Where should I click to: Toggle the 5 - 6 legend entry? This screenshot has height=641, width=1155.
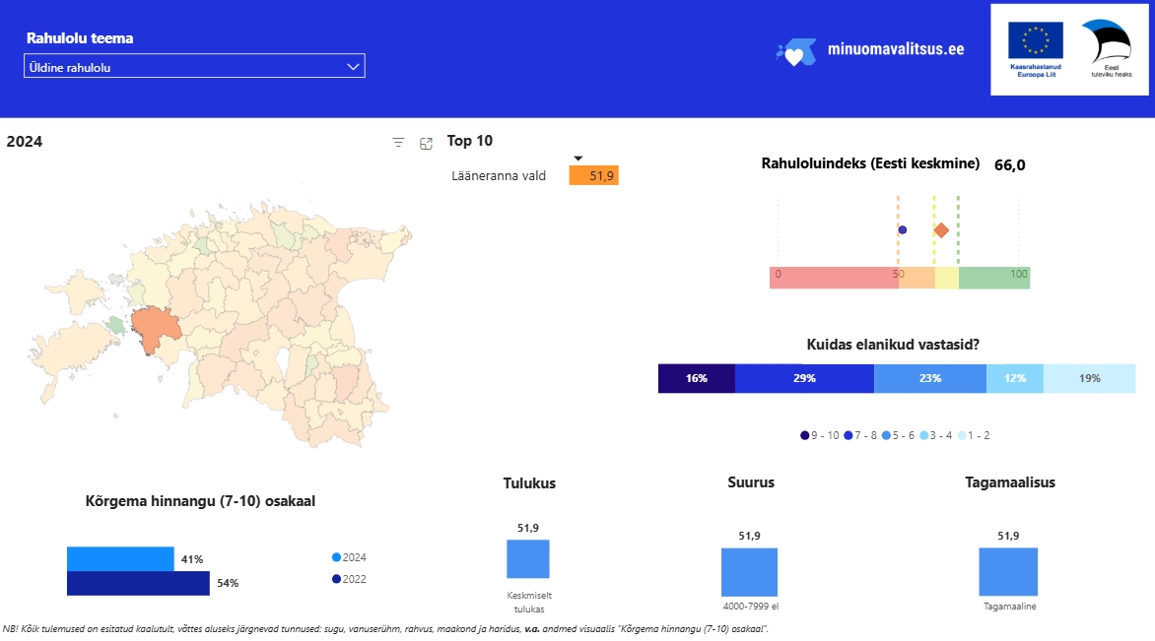point(898,435)
